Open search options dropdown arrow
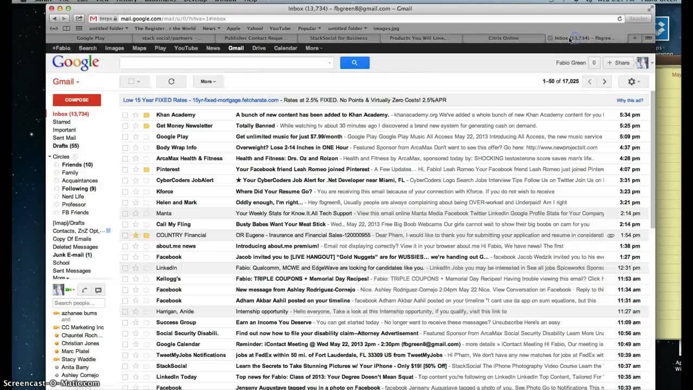The width and height of the screenshot is (693, 390). (x=329, y=63)
